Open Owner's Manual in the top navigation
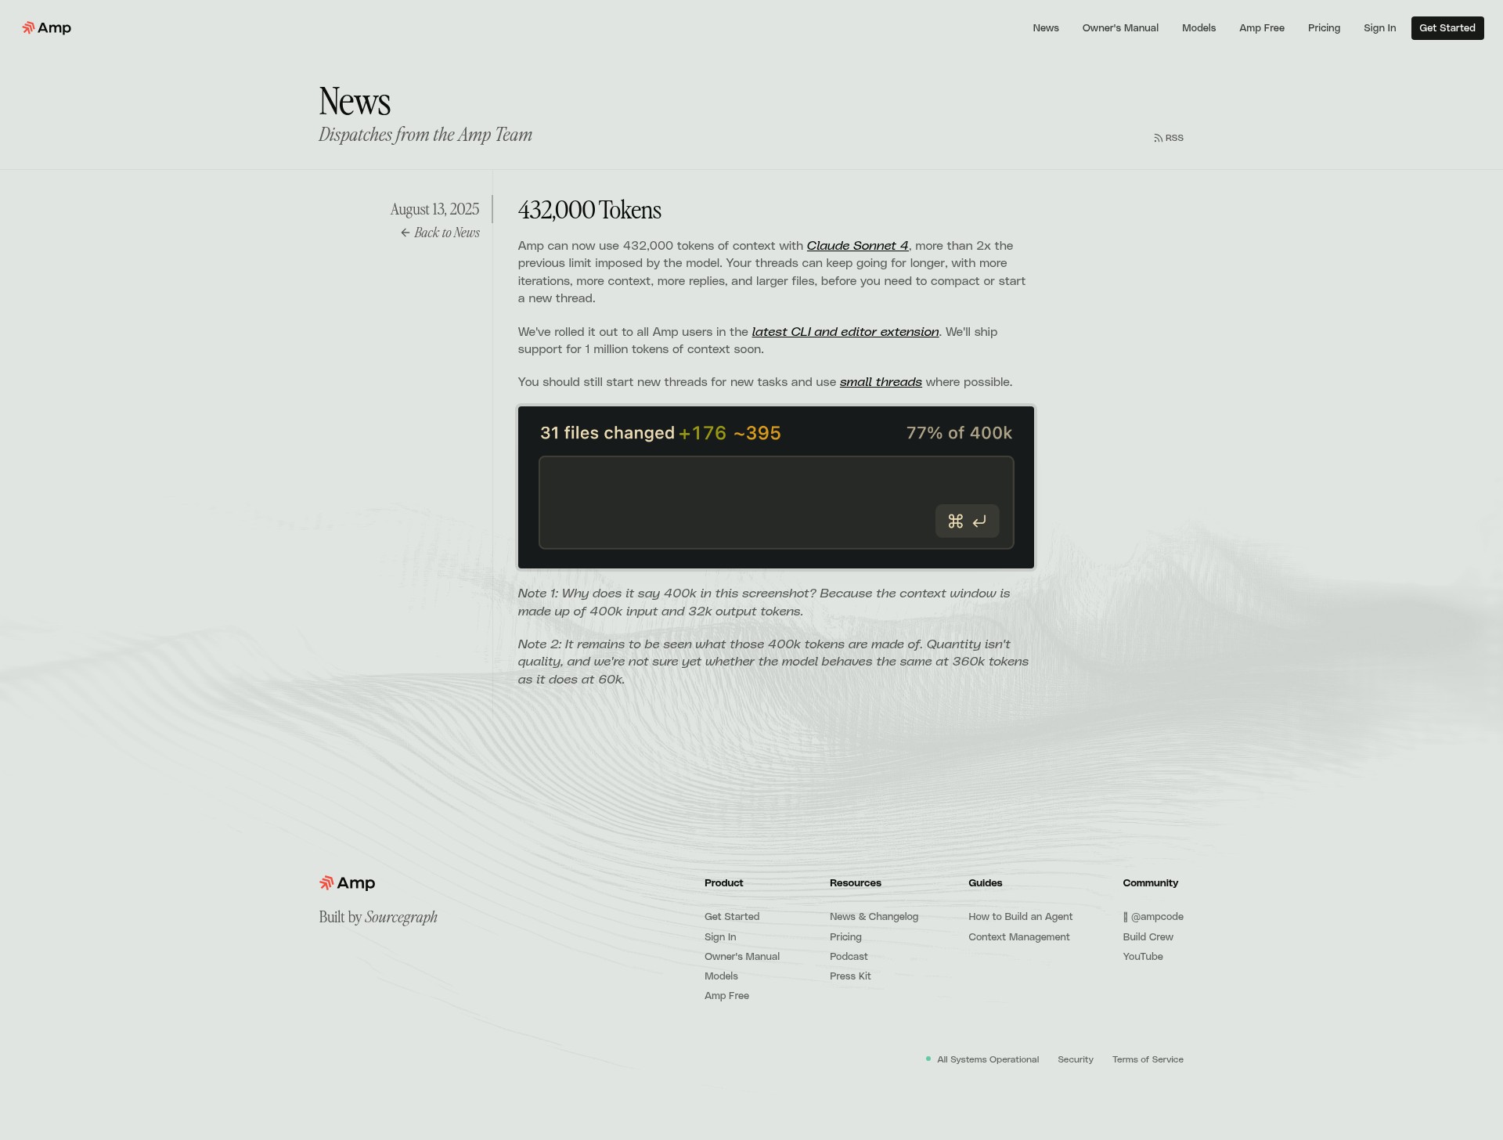 coord(1120,28)
